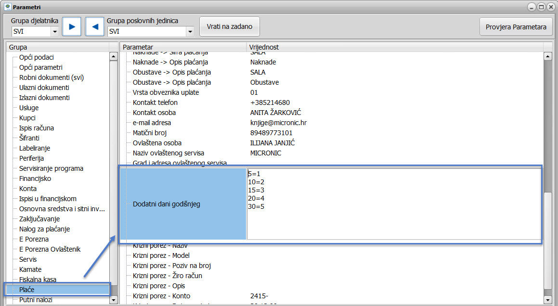Select Osnovna sredstva i sitni inv... group
The image size is (558, 306).
(x=62, y=209)
